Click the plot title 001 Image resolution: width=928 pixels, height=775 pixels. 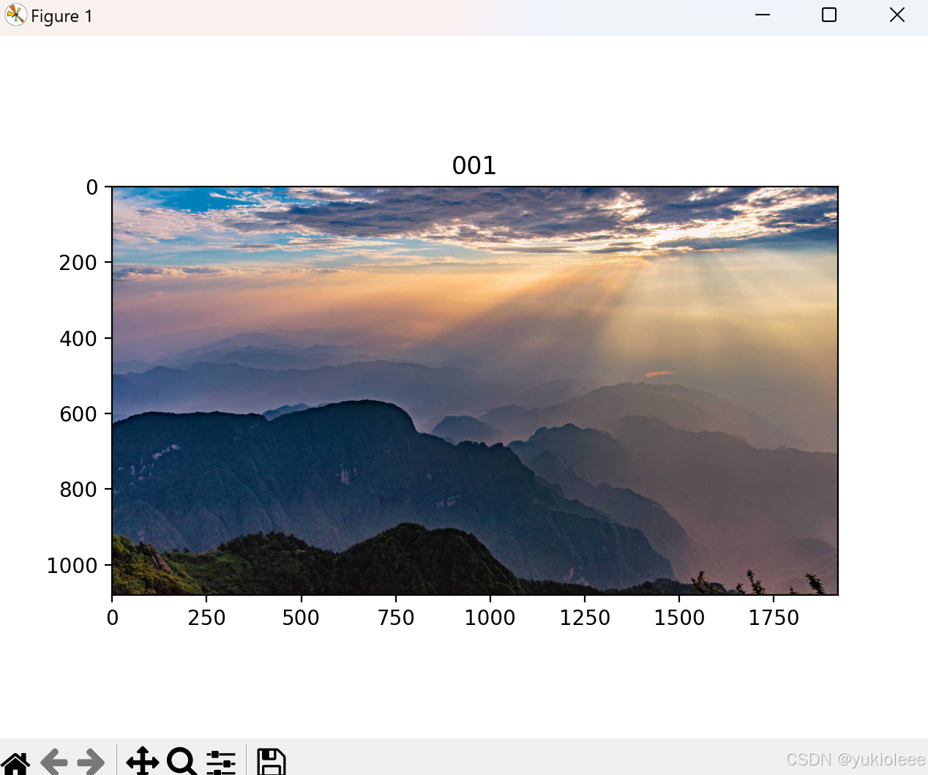474,165
